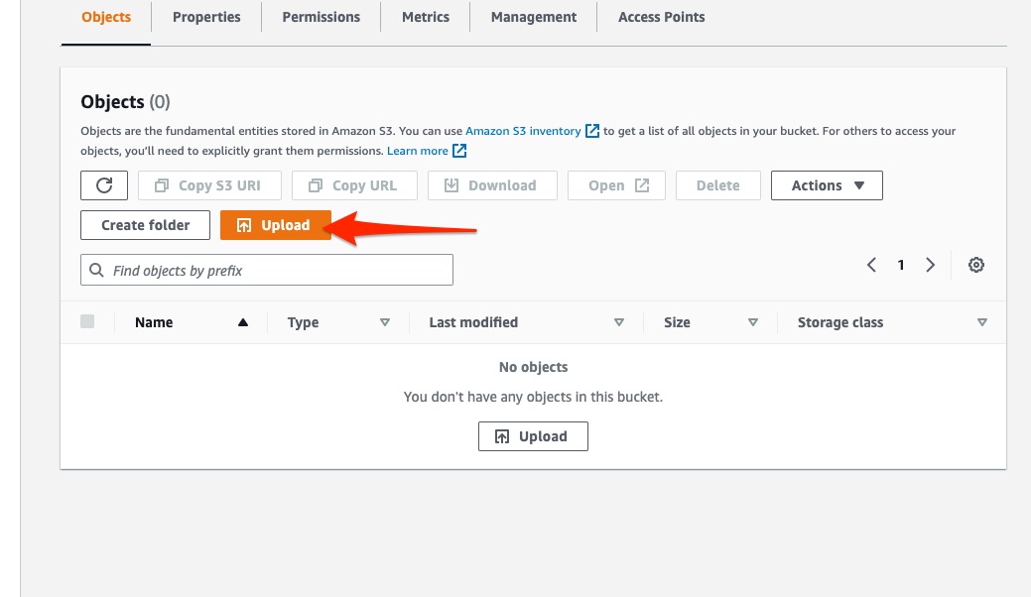Viewport: 1031px width, 597px height.
Task: Toggle the select all objects checkbox
Action: point(87,321)
